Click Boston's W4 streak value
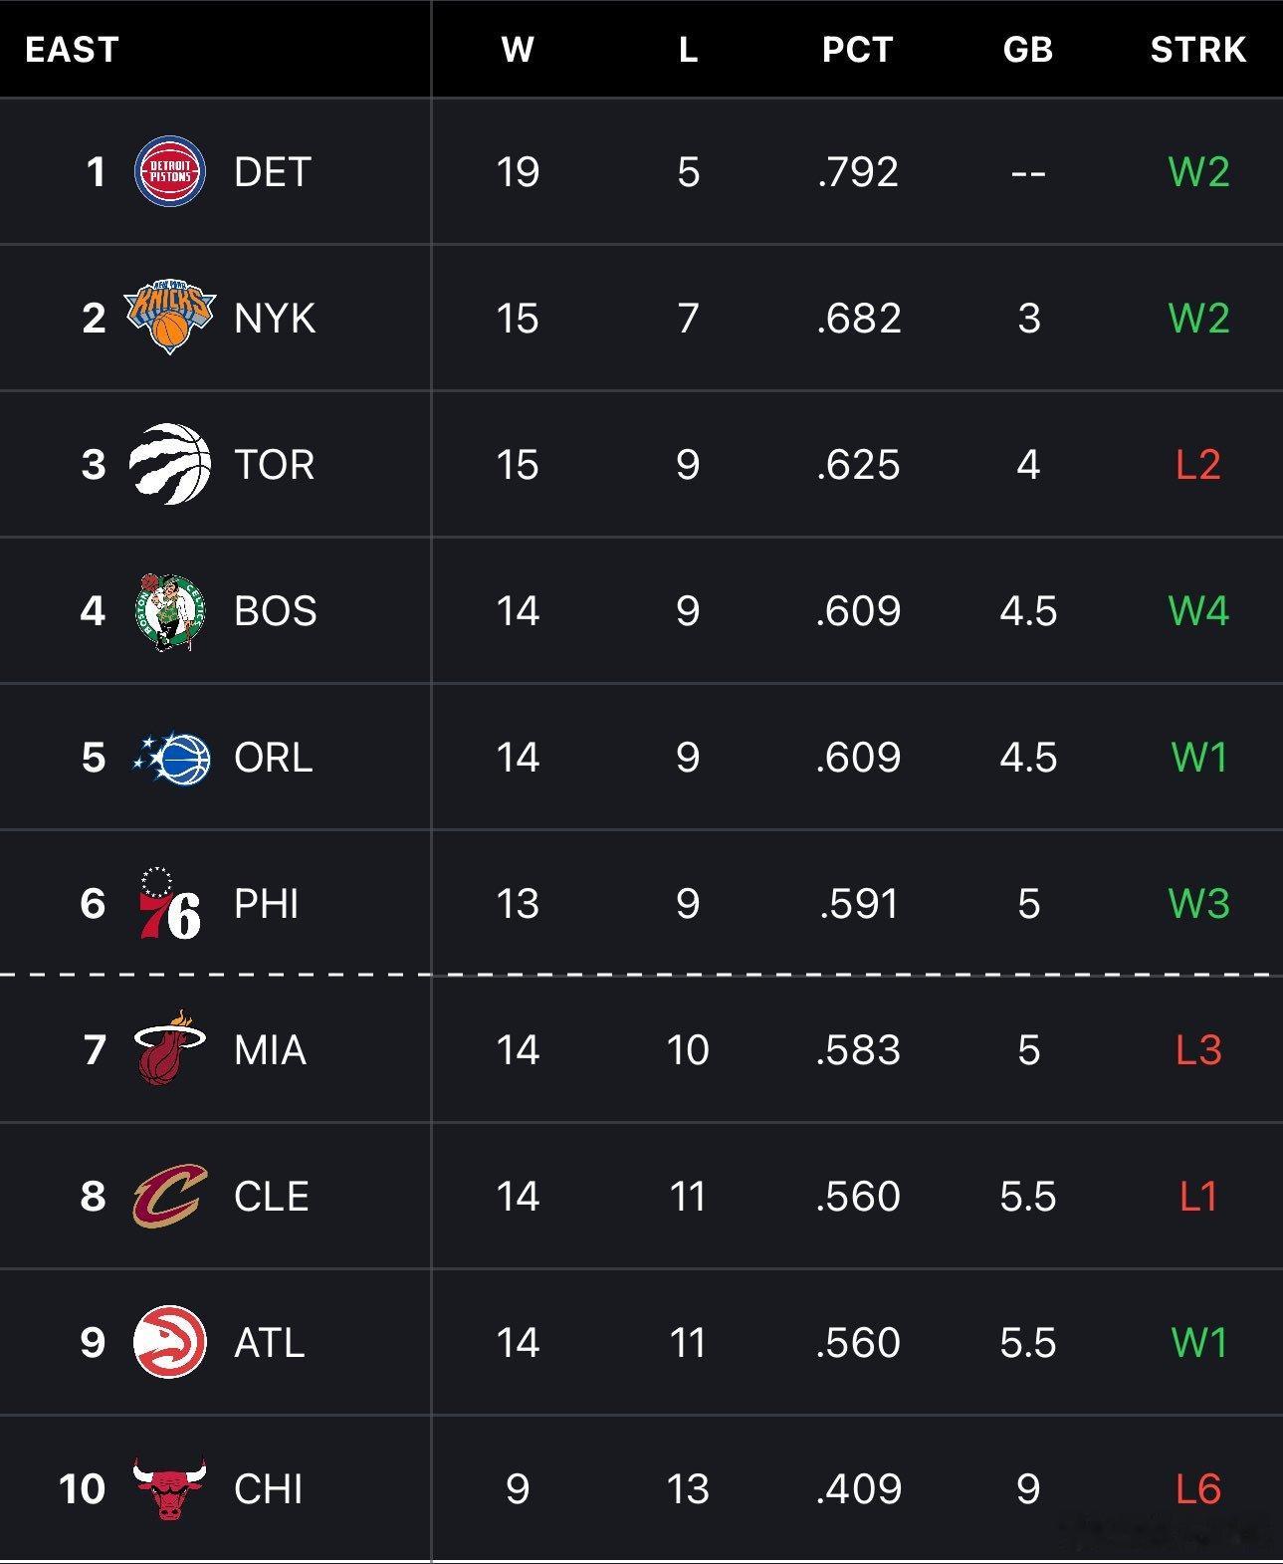 (1198, 610)
